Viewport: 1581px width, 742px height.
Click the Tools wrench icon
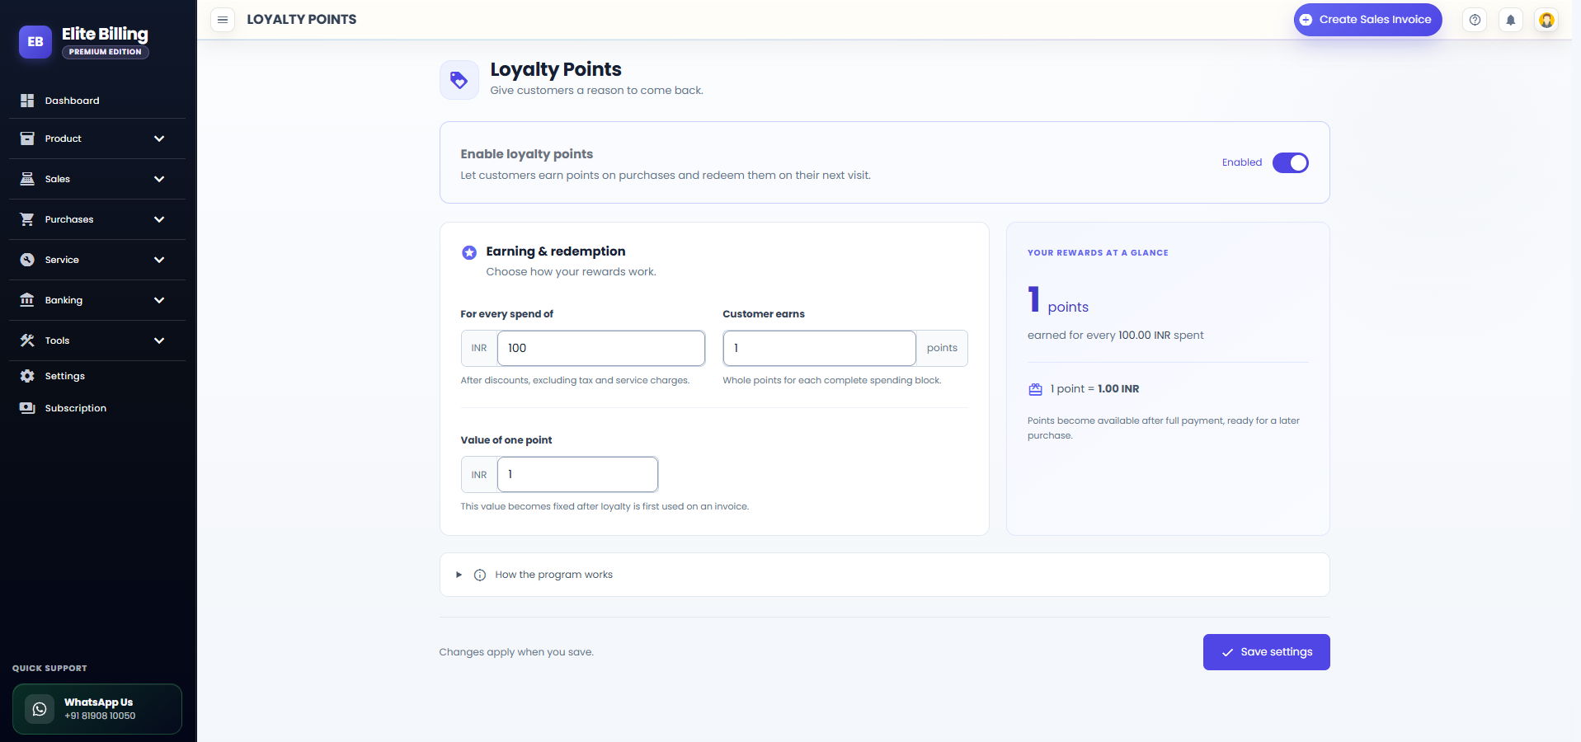27,340
